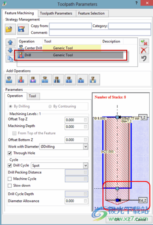Select Generic Tool cell in Drill row
The height and width of the screenshot is (225, 153).
coord(72,55)
